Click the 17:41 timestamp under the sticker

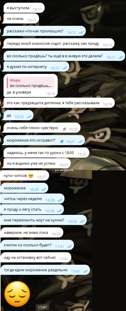[42, 307]
